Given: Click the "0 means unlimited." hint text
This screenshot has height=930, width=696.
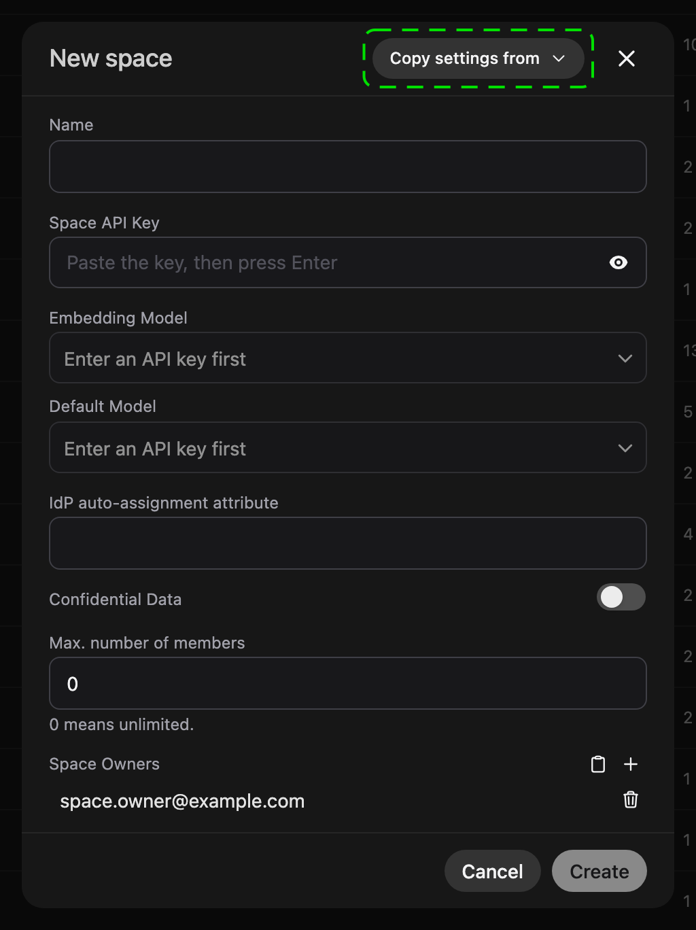Looking at the screenshot, I should coord(122,725).
